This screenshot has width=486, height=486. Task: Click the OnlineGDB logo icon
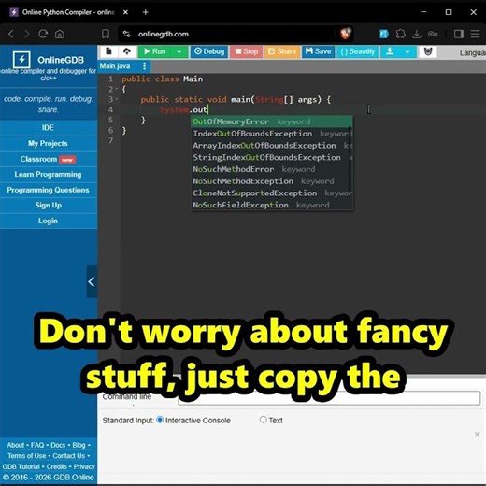pyautogui.click(x=21, y=59)
